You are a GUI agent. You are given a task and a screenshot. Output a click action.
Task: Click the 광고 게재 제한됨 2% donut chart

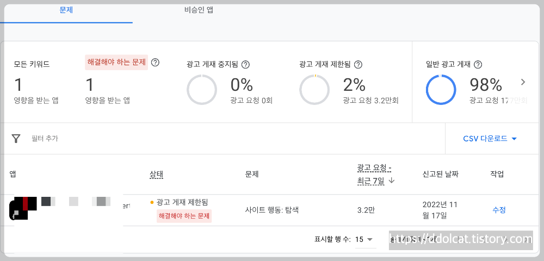click(x=315, y=89)
